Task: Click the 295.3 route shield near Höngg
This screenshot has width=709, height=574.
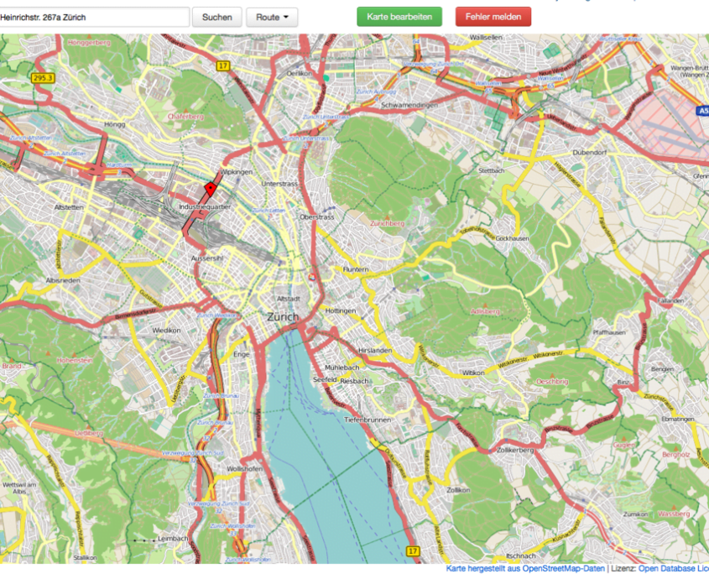Action: [x=42, y=77]
